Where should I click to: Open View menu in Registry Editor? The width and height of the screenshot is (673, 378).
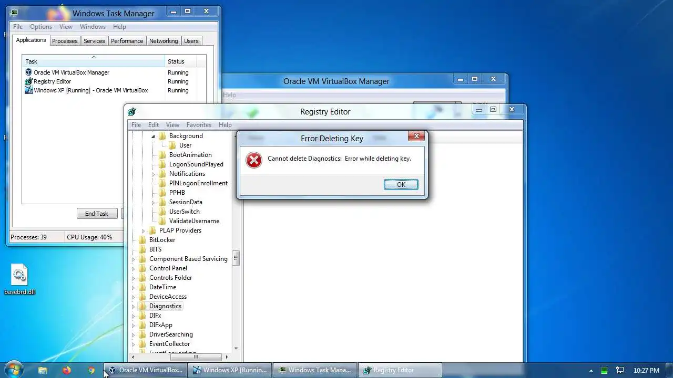[x=172, y=125]
